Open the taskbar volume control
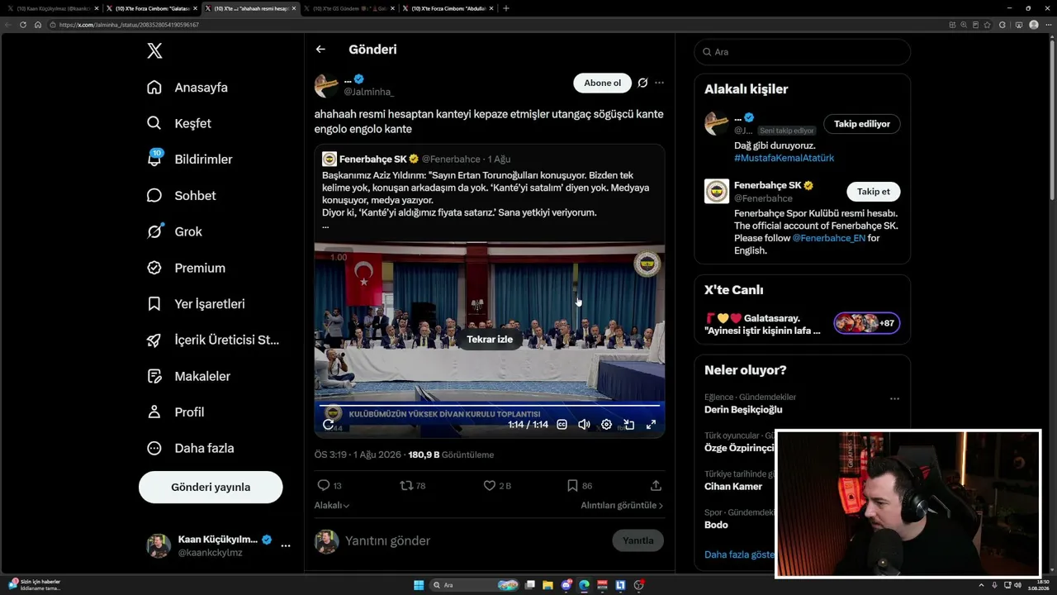The width and height of the screenshot is (1057, 595). pyautogui.click(x=1017, y=585)
